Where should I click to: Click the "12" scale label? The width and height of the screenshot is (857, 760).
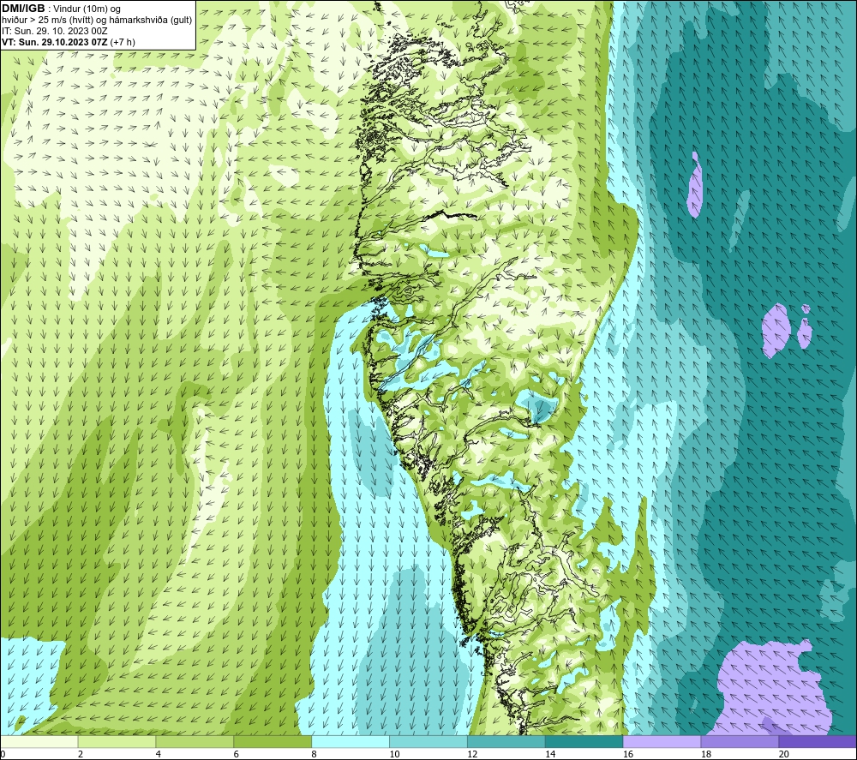[x=472, y=754]
